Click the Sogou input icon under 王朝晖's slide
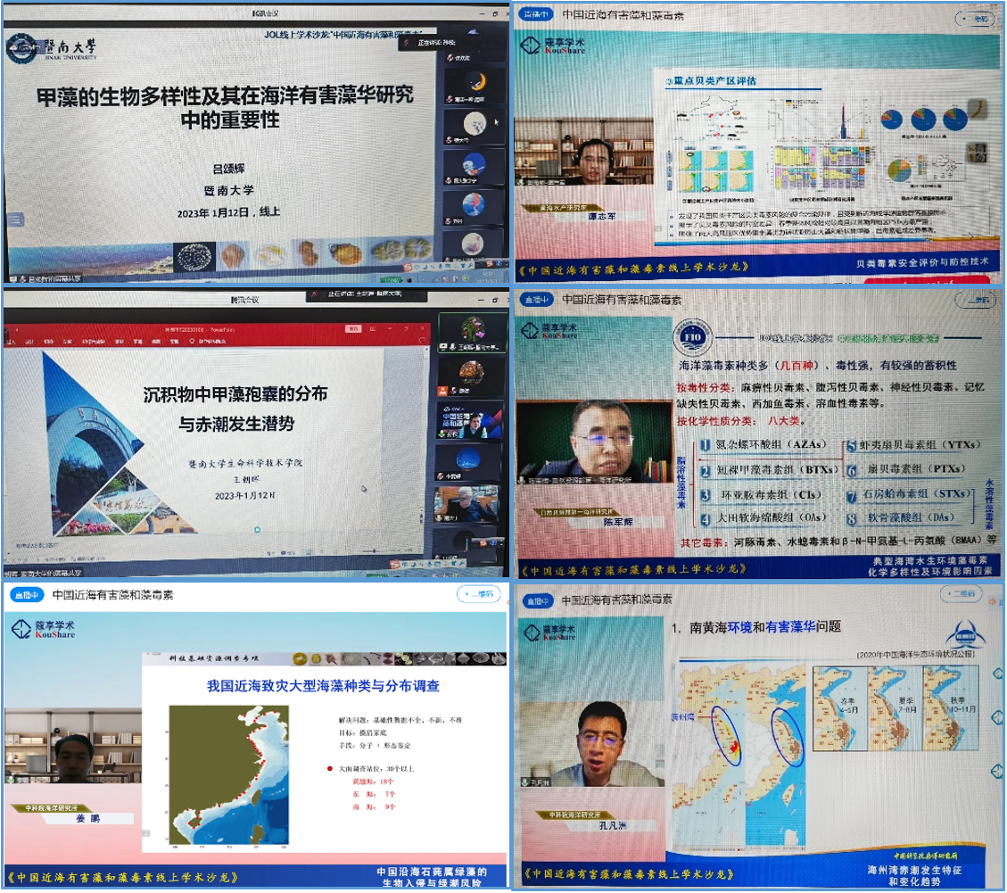 click(395, 564)
